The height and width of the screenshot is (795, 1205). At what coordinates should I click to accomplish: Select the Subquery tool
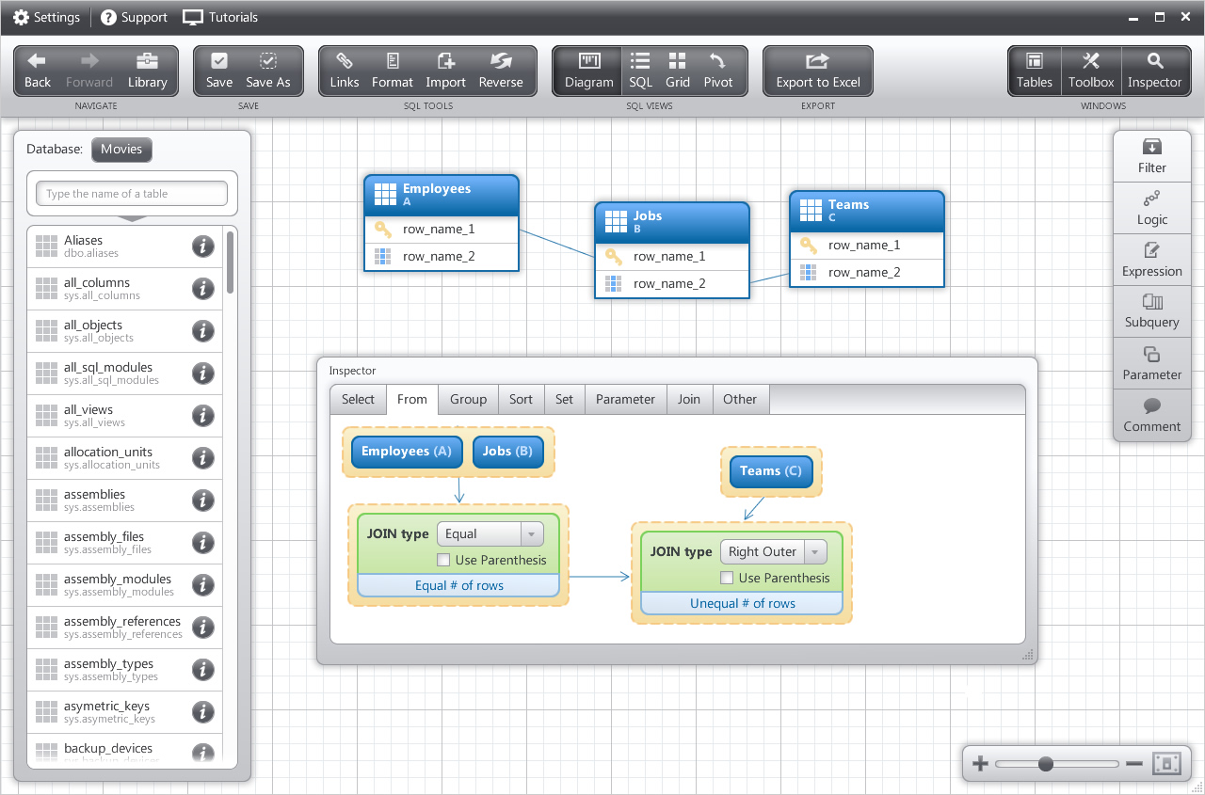point(1151,311)
